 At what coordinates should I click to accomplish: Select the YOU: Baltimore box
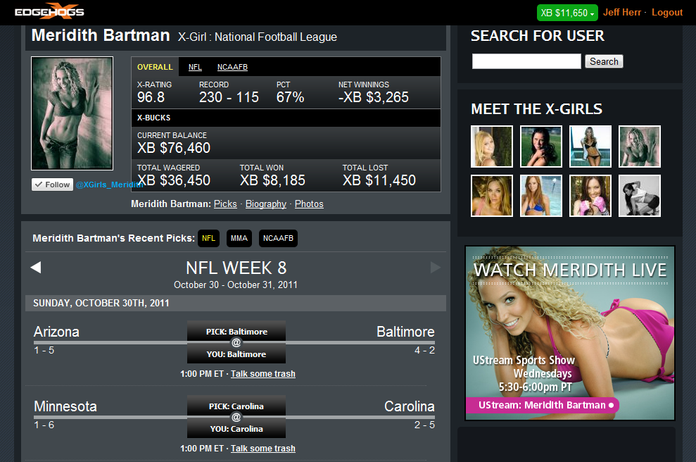236,354
